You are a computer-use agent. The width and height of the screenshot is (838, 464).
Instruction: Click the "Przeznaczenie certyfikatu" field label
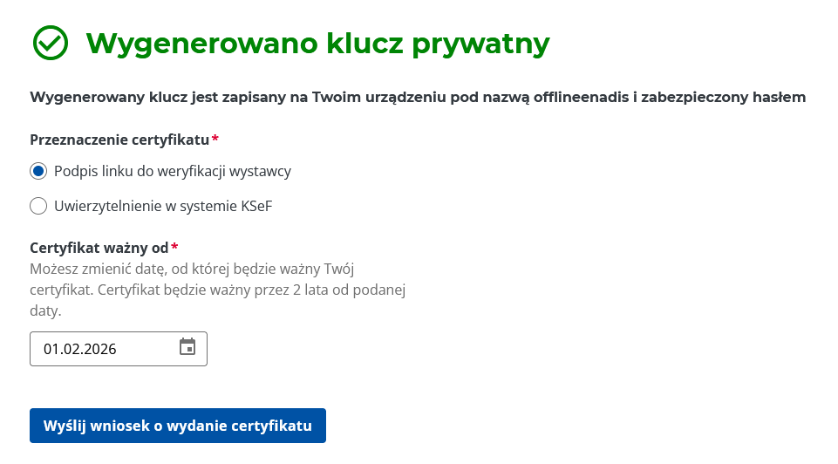coord(119,140)
